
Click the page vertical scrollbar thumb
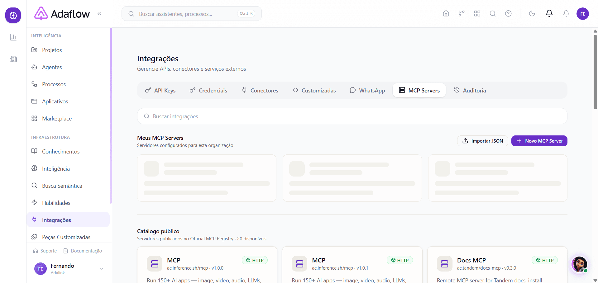[x=595, y=72]
